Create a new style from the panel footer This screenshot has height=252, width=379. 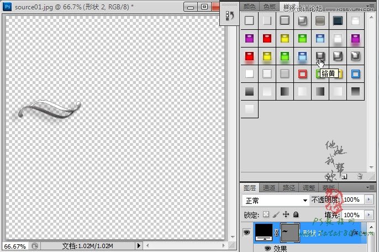344,176
